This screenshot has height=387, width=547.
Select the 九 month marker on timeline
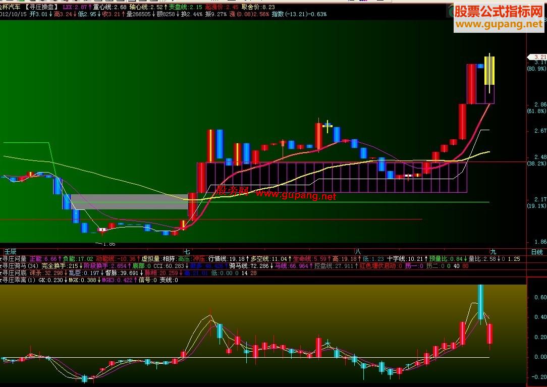(493, 252)
